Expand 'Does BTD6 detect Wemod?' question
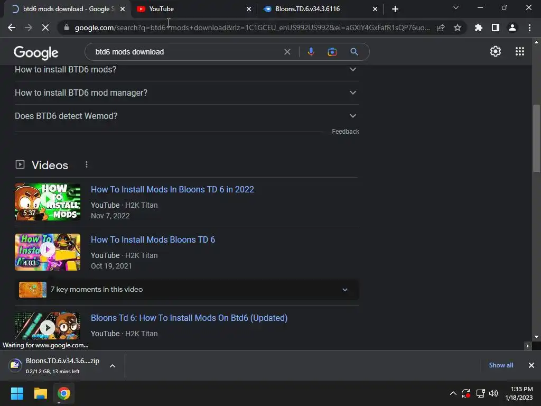 pyautogui.click(x=186, y=116)
